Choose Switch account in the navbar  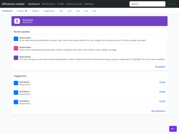(74, 4)
